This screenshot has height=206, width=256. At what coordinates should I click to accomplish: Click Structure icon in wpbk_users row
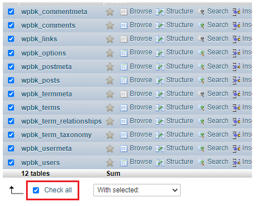click(x=160, y=162)
